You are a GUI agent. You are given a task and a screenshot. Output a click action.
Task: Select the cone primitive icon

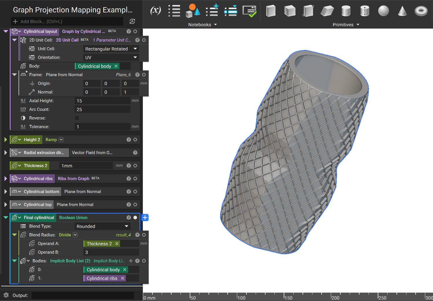[x=402, y=11]
